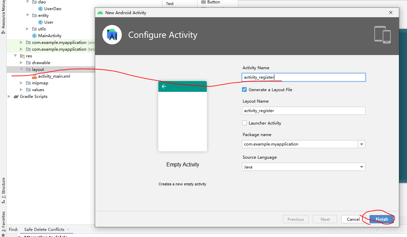Open the Source Language dropdown
Image resolution: width=407 pixels, height=237 pixels.
pos(361,167)
